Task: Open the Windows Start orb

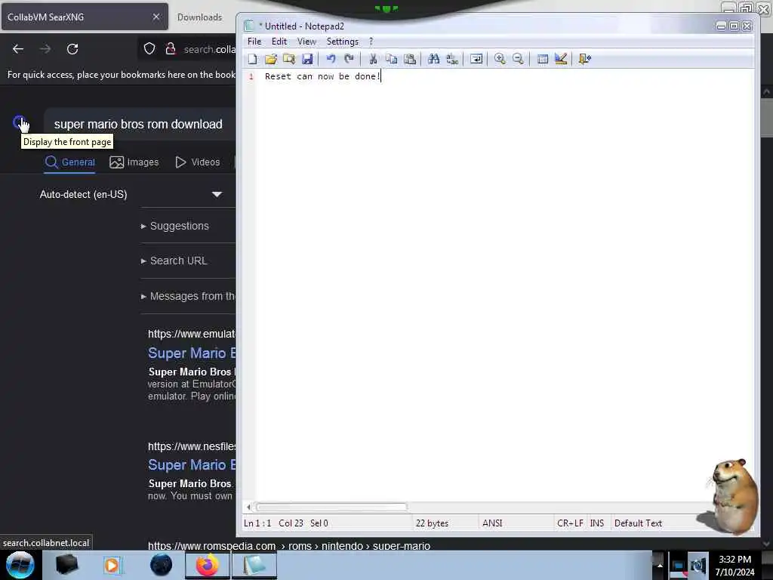Action: [20, 565]
